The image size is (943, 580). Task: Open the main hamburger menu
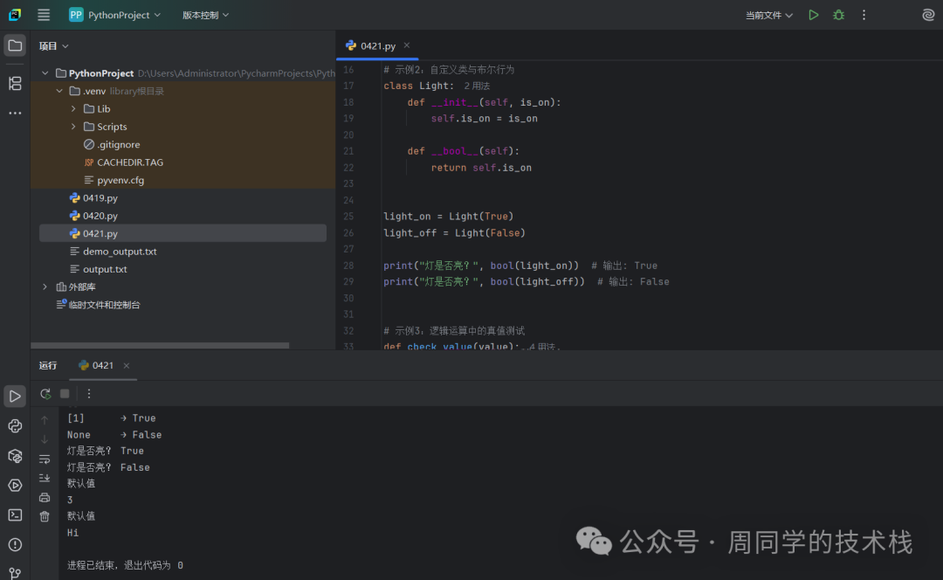44,15
